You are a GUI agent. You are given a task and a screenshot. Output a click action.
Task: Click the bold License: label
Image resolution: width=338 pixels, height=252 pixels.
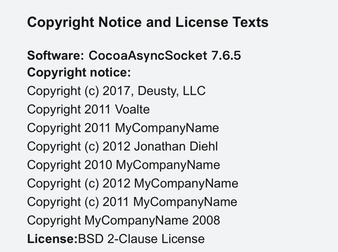pyautogui.click(x=52, y=239)
